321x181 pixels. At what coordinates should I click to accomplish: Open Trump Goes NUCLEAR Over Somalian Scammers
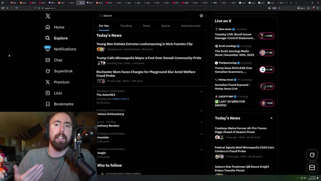pyautogui.click(x=234, y=70)
